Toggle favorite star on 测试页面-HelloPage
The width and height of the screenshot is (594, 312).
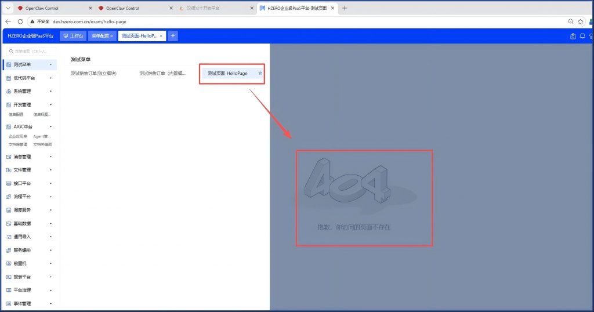coord(260,74)
